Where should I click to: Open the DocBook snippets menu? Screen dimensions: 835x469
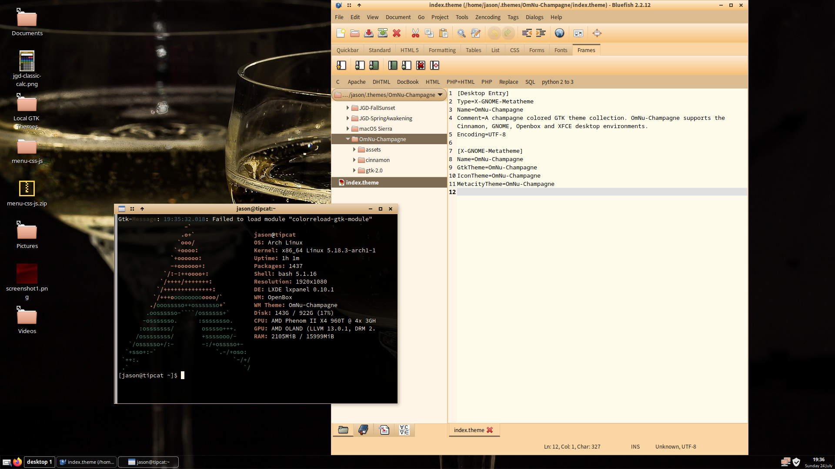click(x=407, y=82)
